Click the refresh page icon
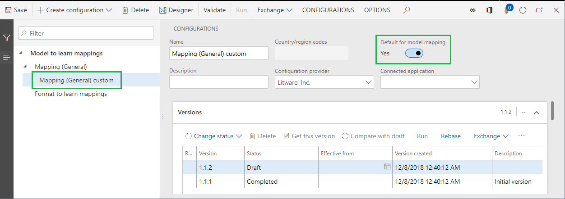The height and width of the screenshot is (199, 565). 523,10
